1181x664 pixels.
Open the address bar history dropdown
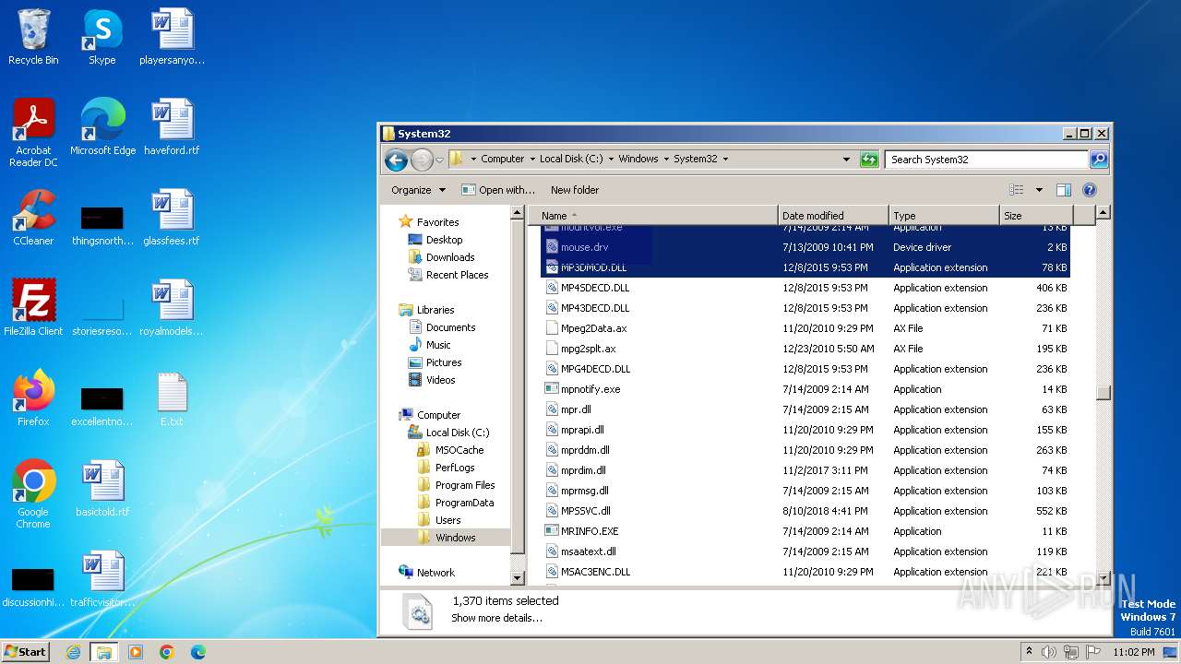(846, 160)
